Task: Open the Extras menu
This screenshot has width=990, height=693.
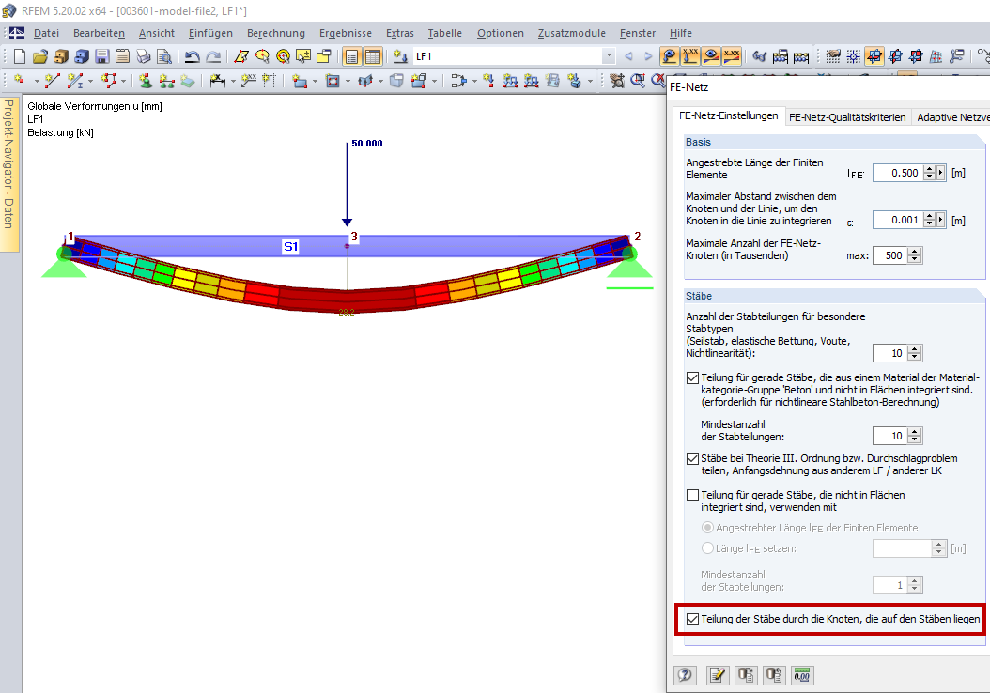Action: pyautogui.click(x=399, y=33)
